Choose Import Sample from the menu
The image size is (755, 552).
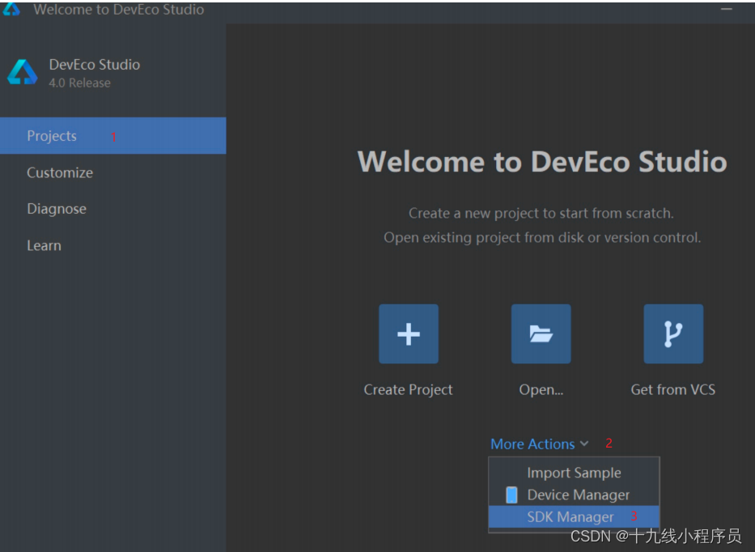click(574, 473)
